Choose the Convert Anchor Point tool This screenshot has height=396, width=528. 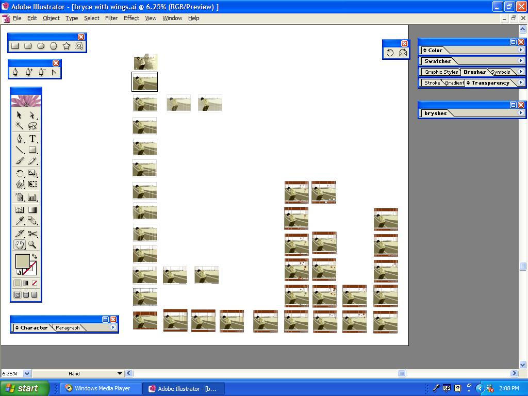click(x=54, y=72)
